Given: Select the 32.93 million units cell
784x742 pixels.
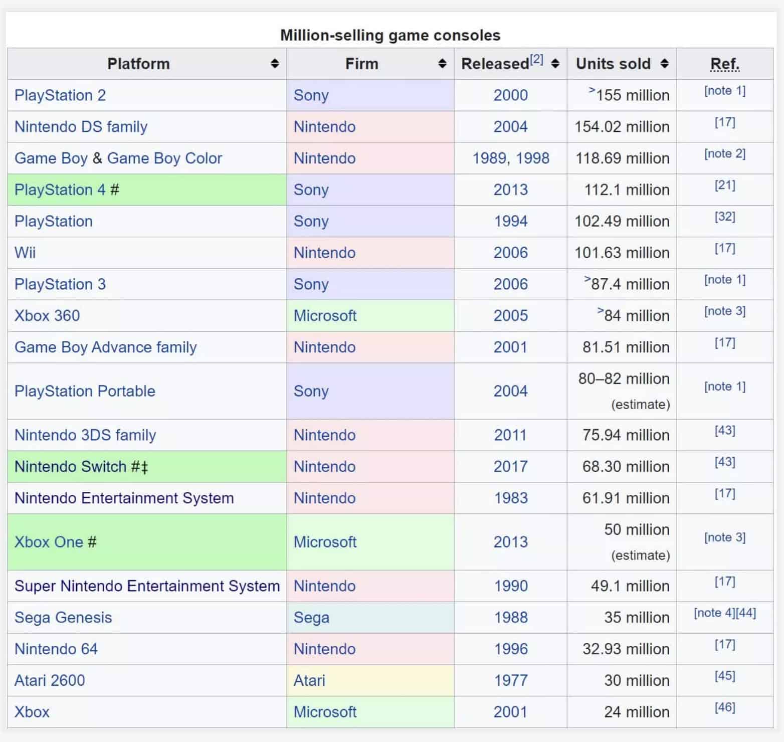Looking at the screenshot, I should coord(622,649).
